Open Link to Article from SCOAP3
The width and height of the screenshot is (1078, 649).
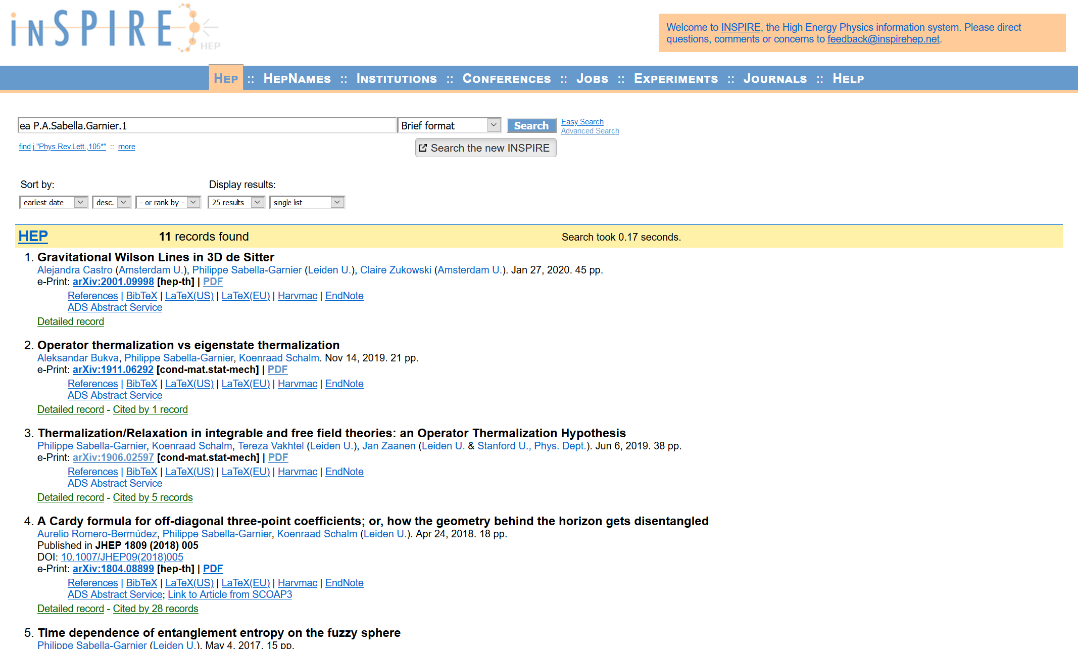[x=230, y=594]
